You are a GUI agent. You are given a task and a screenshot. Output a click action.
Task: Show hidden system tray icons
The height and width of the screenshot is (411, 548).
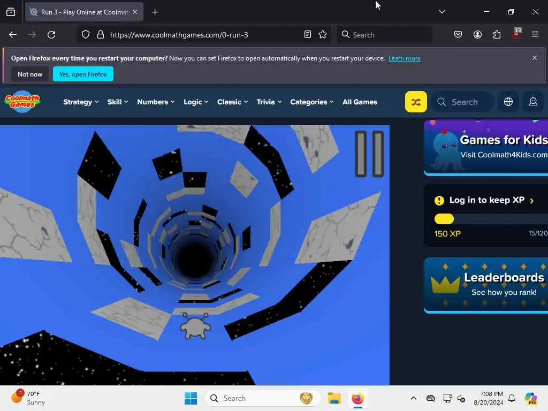pyautogui.click(x=414, y=398)
